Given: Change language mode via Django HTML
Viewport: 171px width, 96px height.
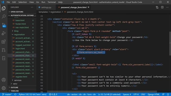Looking at the screenshot, I should pyautogui.click(x=154, y=94).
